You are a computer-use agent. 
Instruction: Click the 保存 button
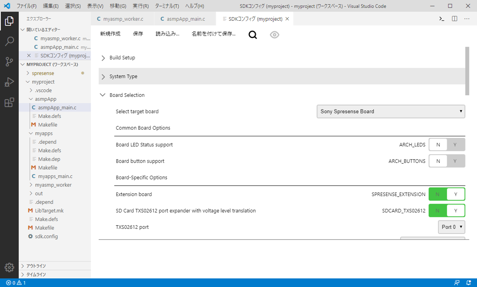[138, 34]
